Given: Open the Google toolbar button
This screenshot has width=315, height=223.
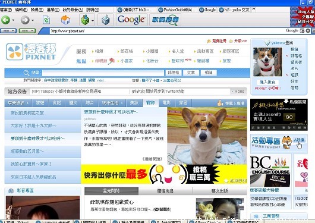Looking at the screenshot, I should (x=131, y=20).
